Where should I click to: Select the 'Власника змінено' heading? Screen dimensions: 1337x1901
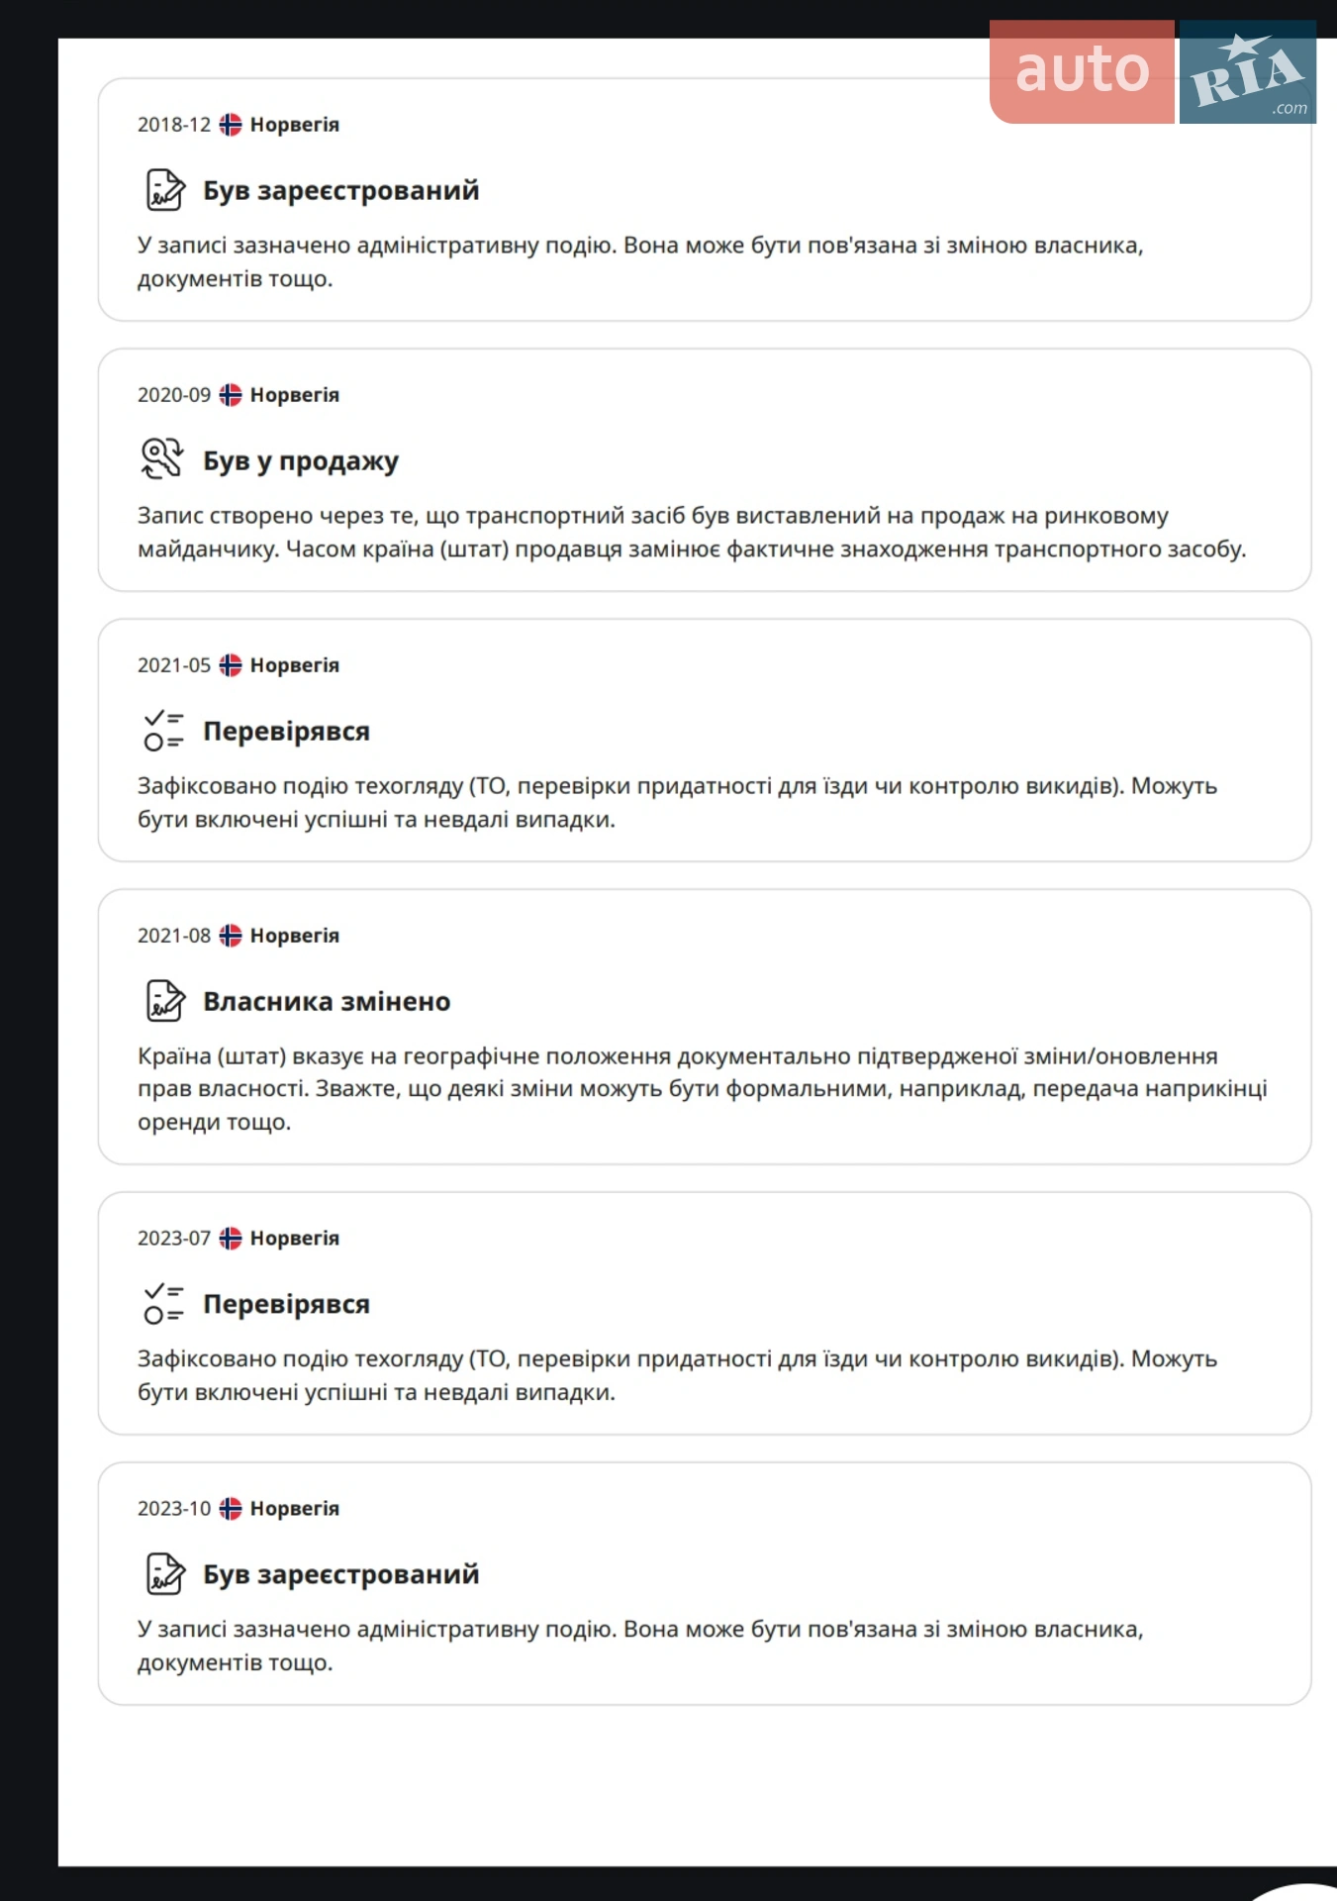(327, 1002)
